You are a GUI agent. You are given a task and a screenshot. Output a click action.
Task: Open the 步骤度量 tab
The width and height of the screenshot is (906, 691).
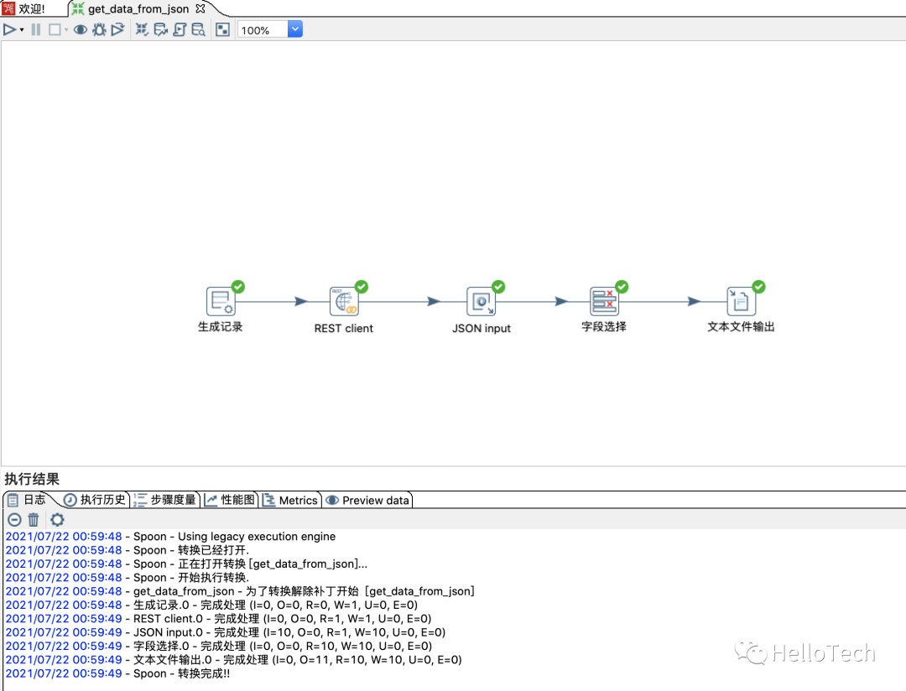164,500
